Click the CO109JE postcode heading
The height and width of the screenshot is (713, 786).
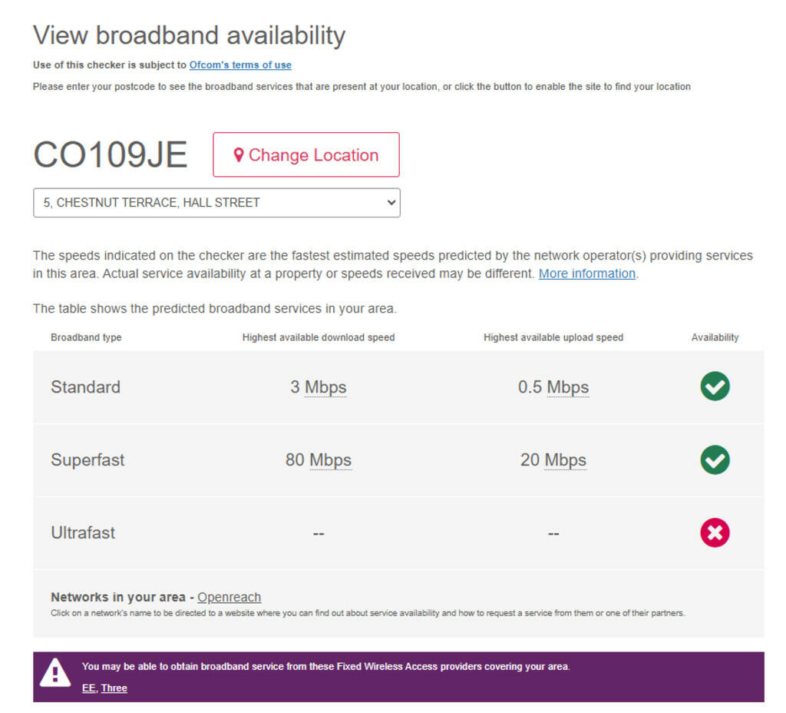[111, 154]
